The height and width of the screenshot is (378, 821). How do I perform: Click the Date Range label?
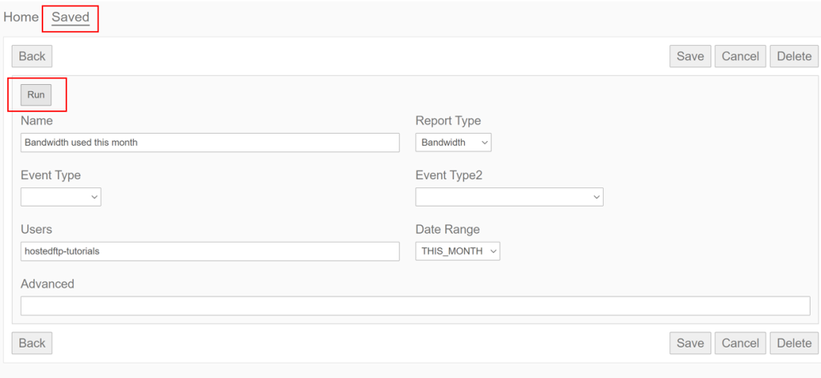447,230
